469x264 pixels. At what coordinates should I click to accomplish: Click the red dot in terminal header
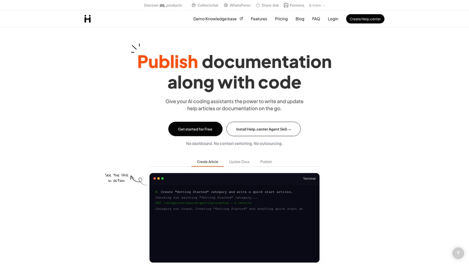155,179
